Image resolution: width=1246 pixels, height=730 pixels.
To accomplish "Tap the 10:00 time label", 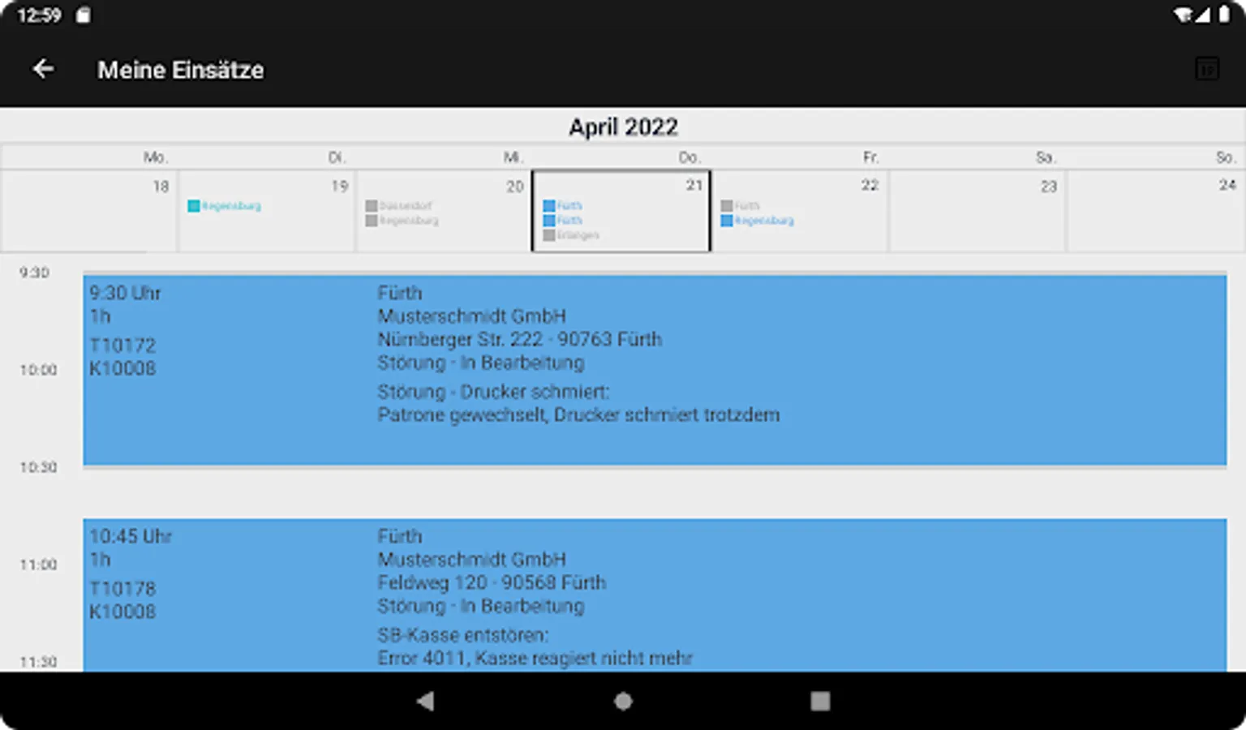I will [x=38, y=370].
